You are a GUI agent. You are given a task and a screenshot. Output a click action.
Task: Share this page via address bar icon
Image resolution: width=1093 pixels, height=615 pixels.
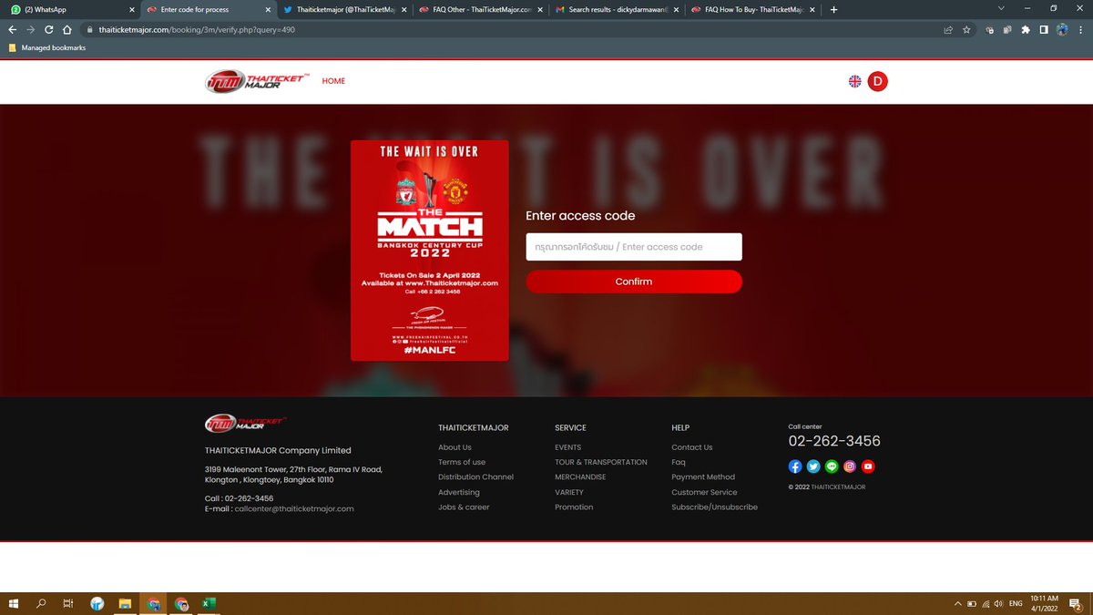948,29
